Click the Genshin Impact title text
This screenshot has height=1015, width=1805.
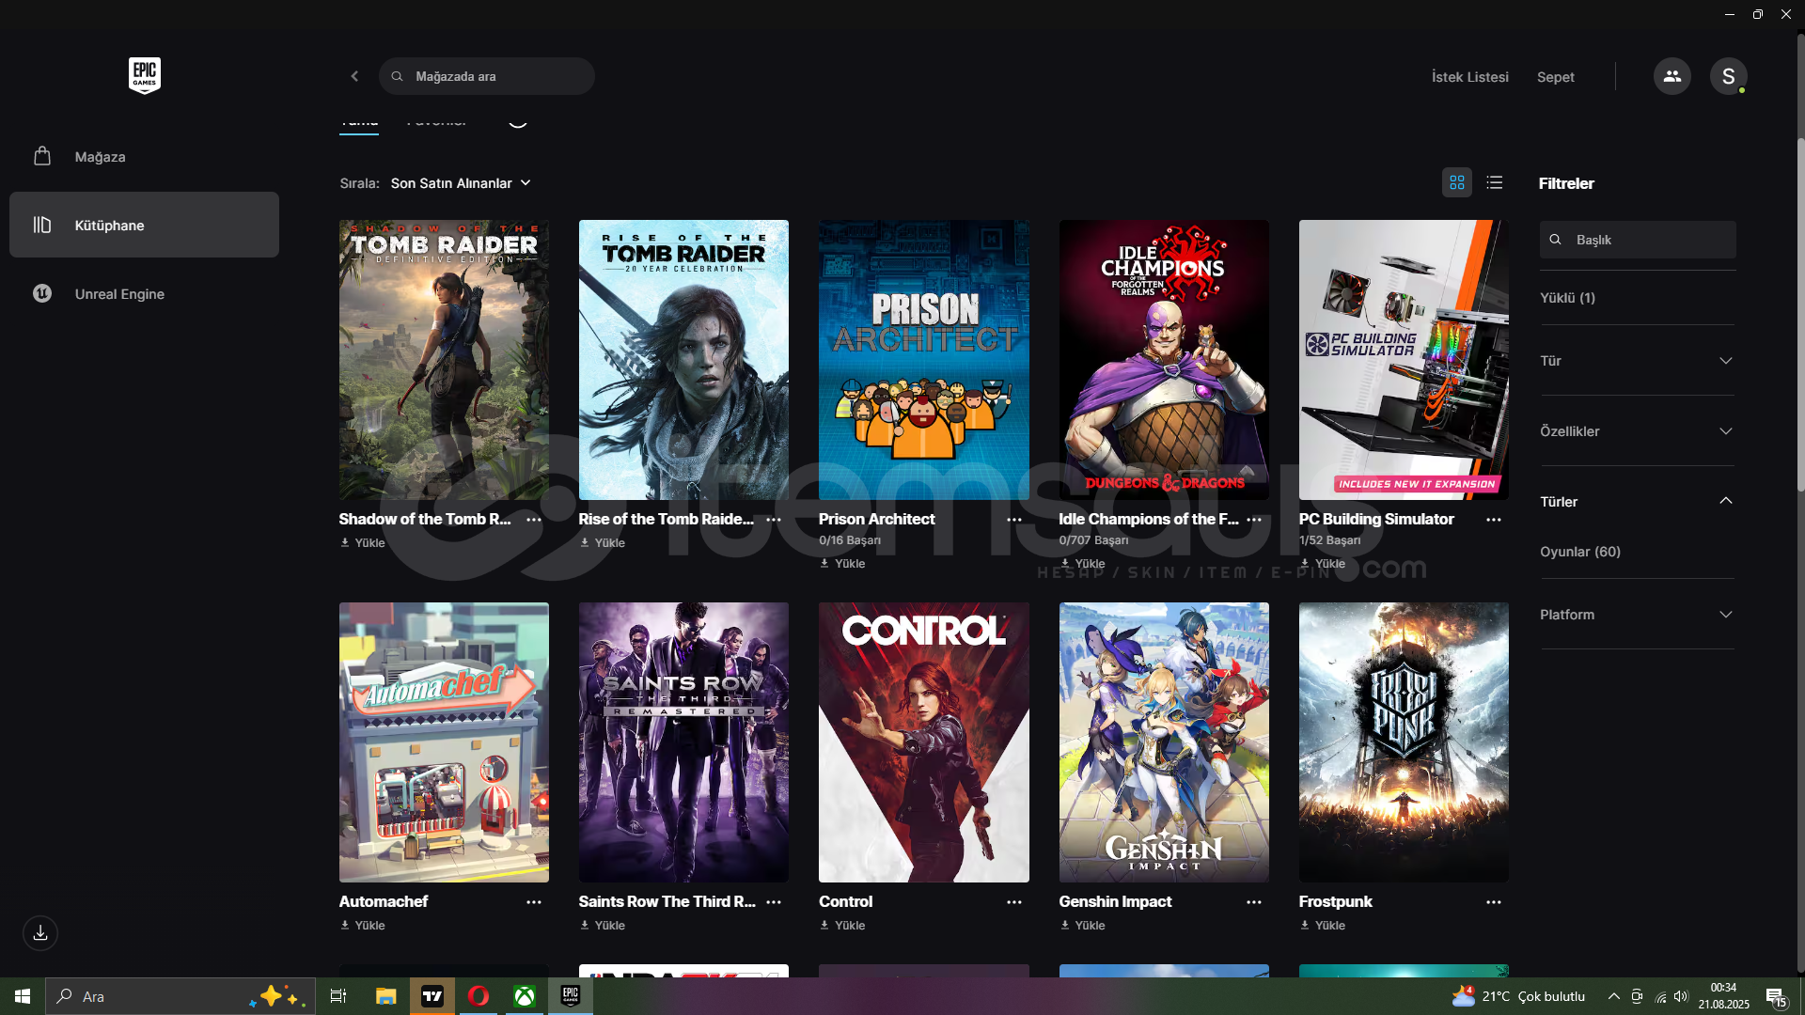(x=1115, y=901)
